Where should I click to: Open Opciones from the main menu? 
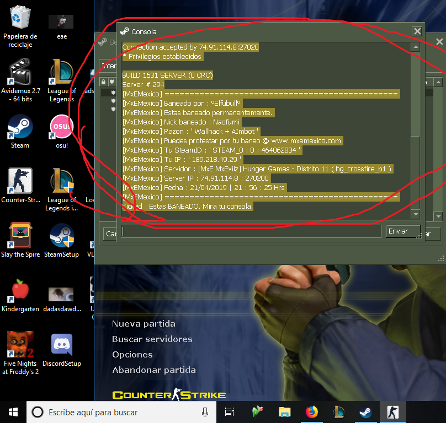(x=132, y=354)
